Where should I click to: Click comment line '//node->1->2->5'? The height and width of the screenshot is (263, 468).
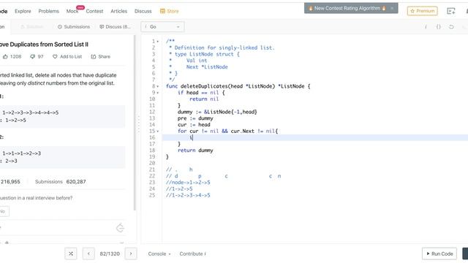188,182
